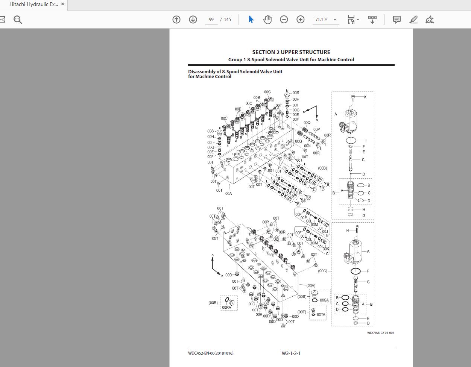Open the page display options dropdown

[x=358, y=20]
